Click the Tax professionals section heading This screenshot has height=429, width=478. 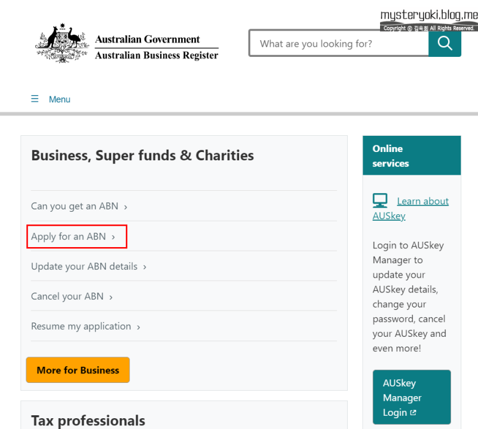[x=88, y=421]
